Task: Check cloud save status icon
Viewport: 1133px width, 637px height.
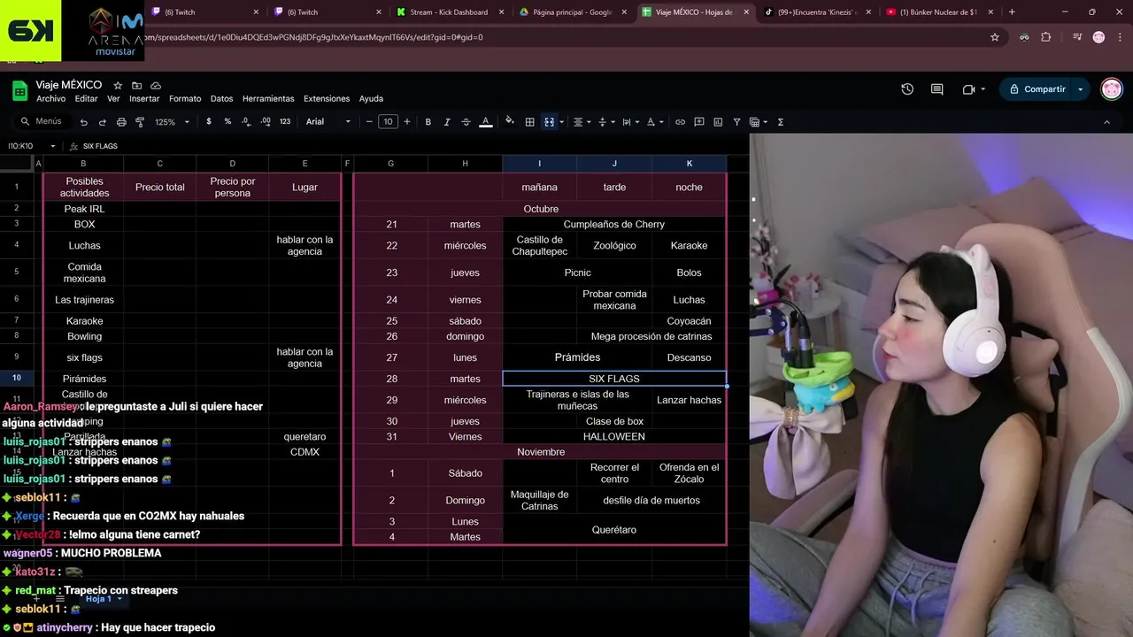Action: (156, 86)
